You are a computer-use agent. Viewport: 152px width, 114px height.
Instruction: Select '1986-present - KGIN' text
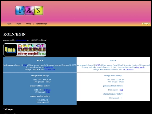click(116, 82)
